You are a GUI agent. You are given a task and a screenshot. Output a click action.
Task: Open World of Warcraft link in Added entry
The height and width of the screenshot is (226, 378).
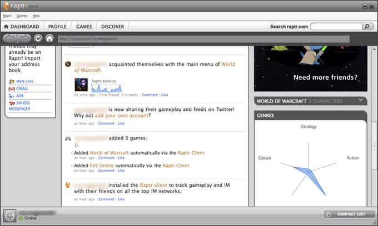109,153
